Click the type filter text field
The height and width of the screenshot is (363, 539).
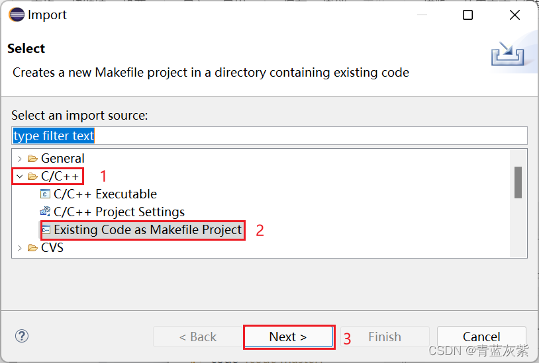point(269,136)
